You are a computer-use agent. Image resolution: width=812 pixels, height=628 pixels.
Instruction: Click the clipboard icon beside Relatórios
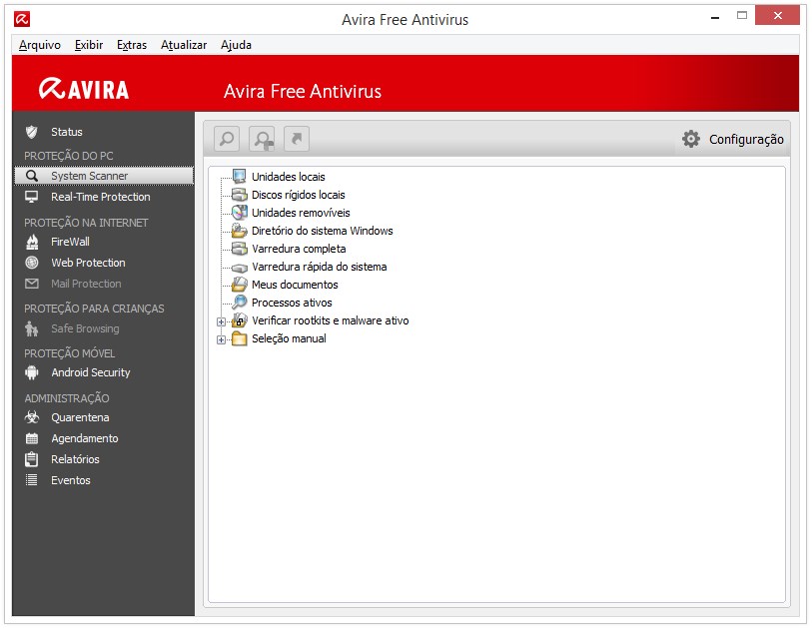tap(32, 459)
